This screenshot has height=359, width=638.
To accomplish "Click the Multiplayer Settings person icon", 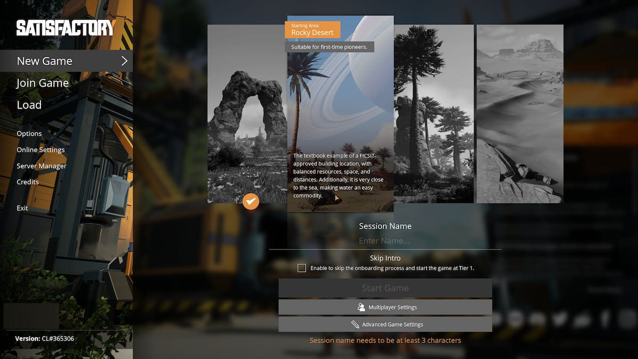I will (362, 307).
